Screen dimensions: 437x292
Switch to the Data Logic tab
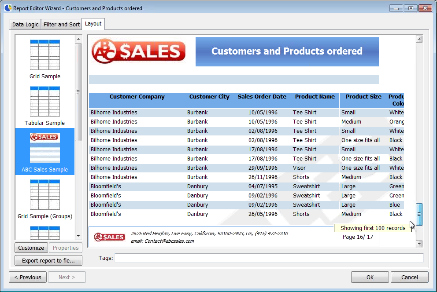[x=25, y=25]
